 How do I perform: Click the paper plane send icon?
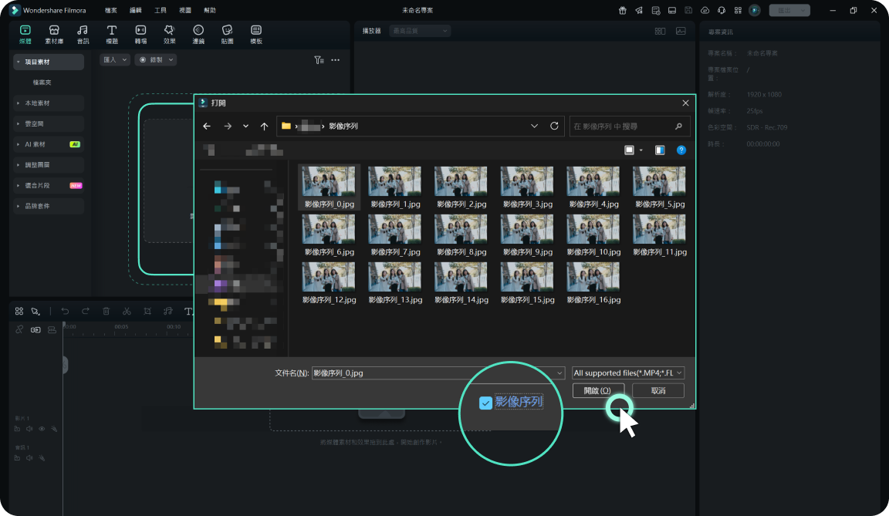(x=639, y=10)
